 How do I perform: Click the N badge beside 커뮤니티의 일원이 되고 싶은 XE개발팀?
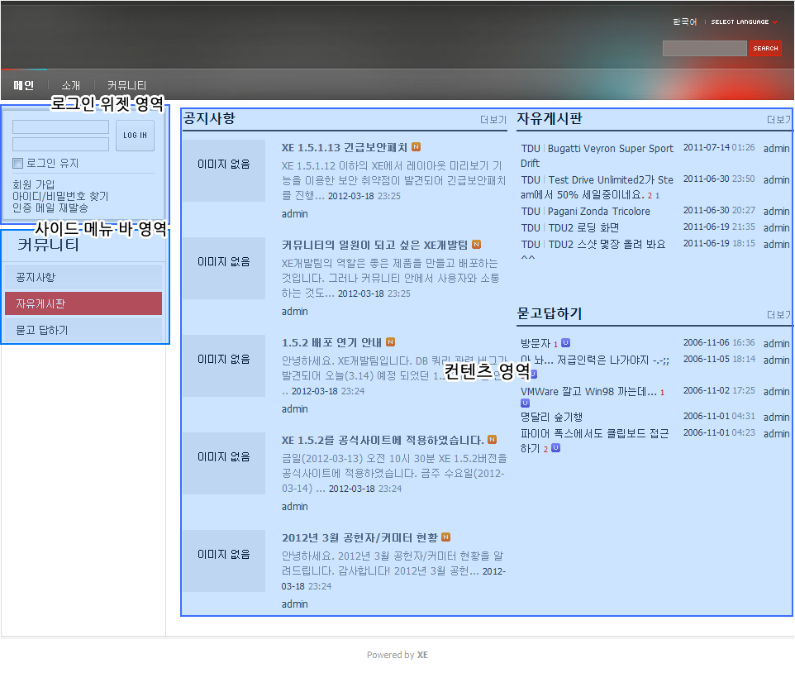tap(476, 245)
